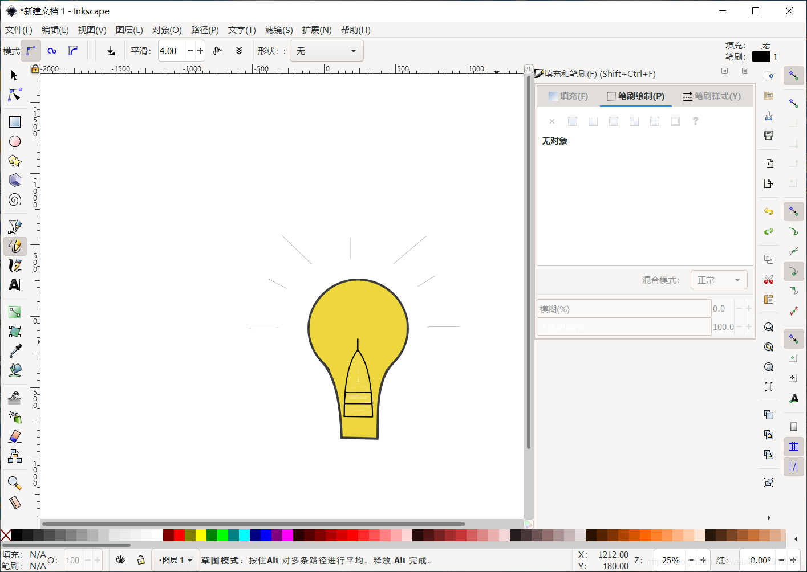Screen dimensions: 807x572
Task: Select the Tweak tool
Action: coord(15,398)
